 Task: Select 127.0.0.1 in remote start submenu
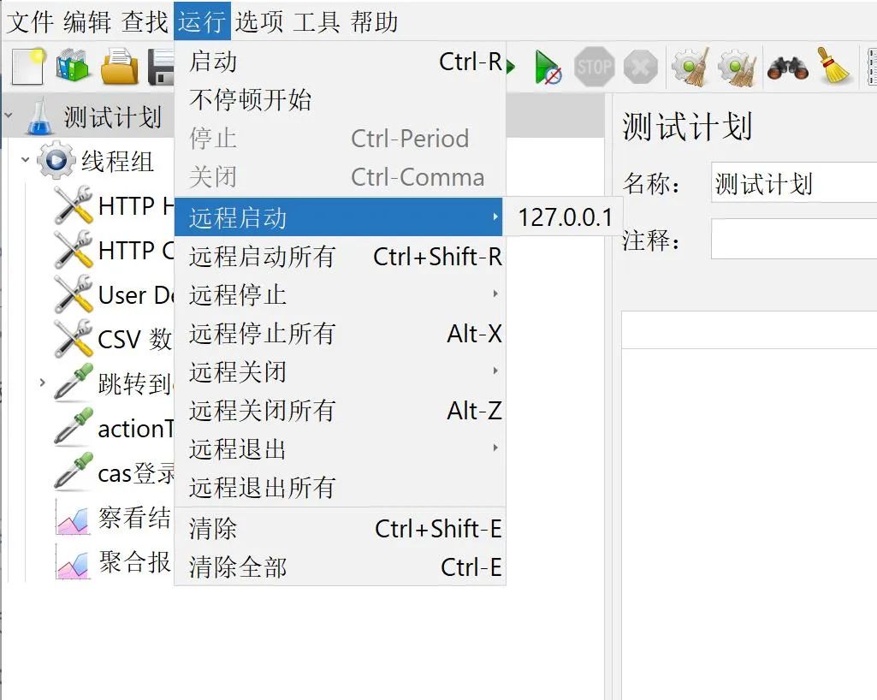pyautogui.click(x=565, y=217)
